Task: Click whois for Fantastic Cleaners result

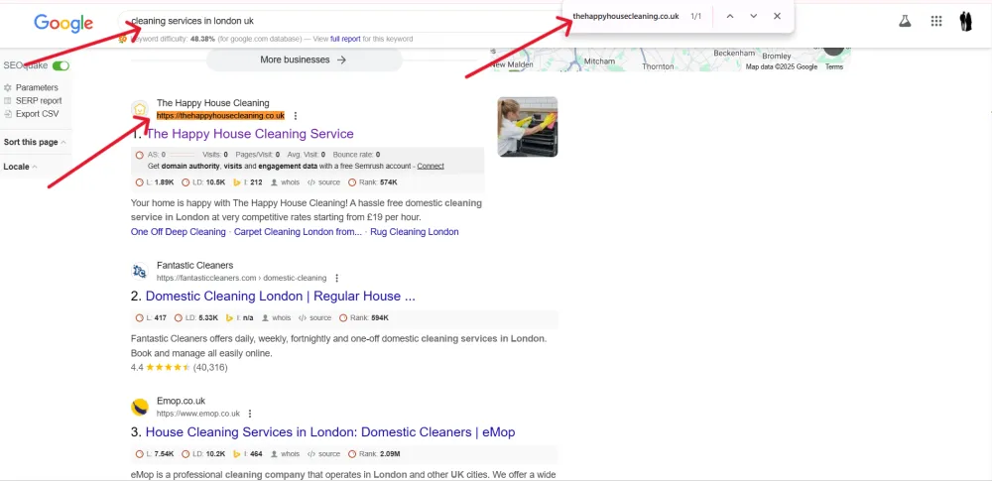Action: coord(277,317)
